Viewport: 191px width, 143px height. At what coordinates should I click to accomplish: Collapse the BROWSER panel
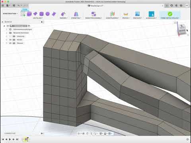(x=2, y=22)
